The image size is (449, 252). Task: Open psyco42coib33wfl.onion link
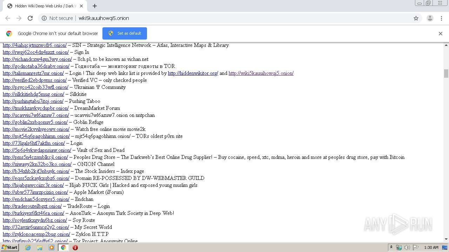pos(35,87)
